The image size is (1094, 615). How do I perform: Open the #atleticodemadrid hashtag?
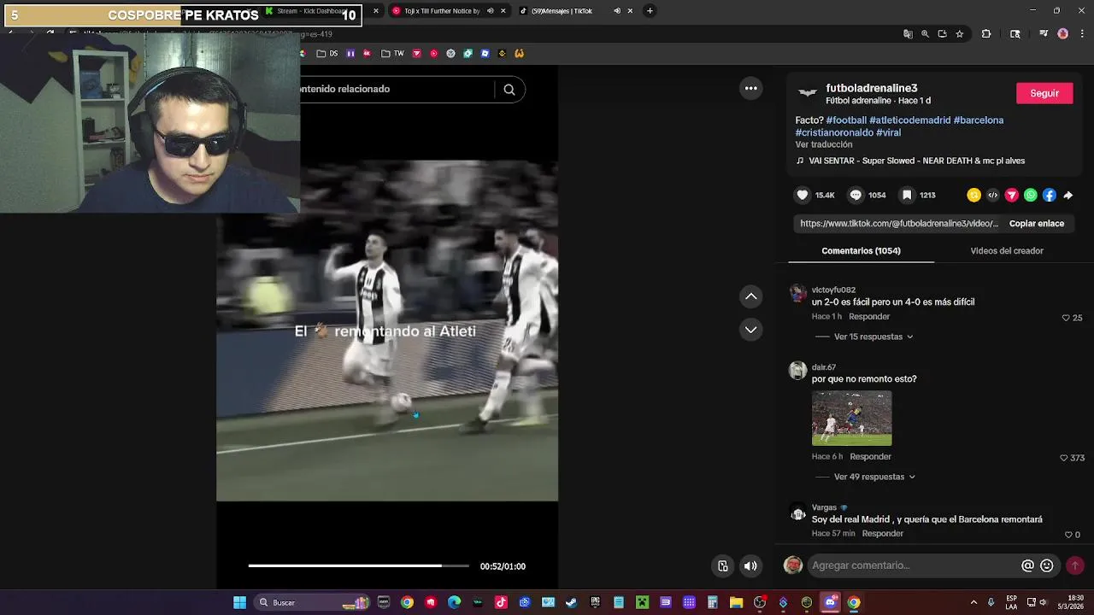(909, 120)
